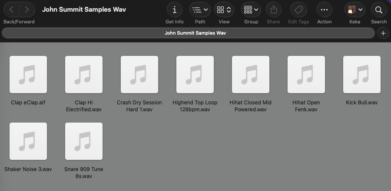391x191 pixels.
Task: Select the Kick Bull.wav file icon
Action: [362, 74]
